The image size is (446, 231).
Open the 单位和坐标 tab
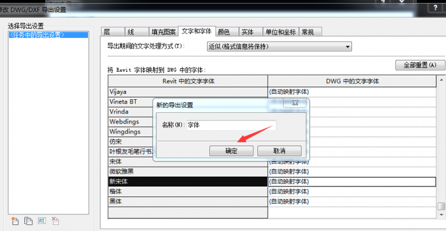tap(281, 32)
